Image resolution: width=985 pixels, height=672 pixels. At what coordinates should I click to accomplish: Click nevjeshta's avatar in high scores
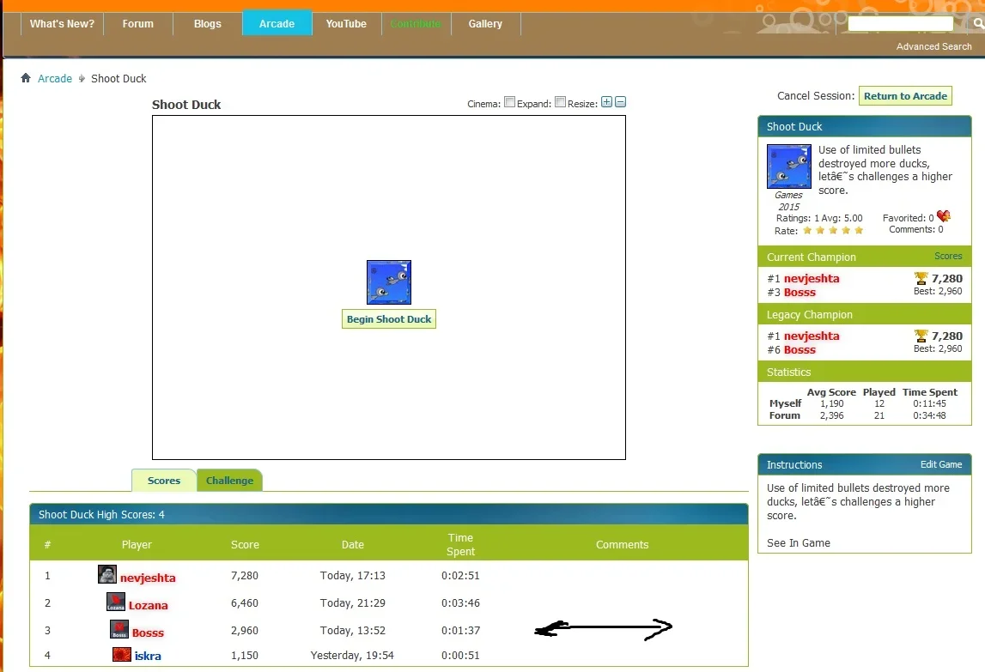pyautogui.click(x=107, y=575)
